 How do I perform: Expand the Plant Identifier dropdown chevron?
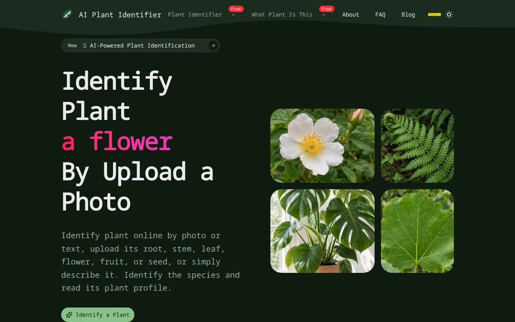coord(233,15)
